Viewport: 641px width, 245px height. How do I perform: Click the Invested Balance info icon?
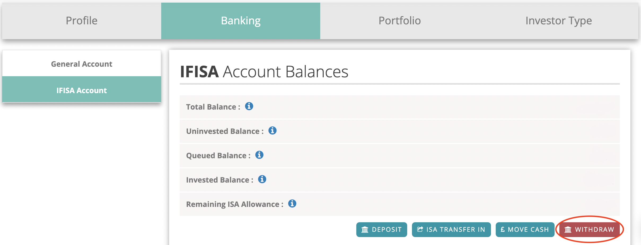[x=262, y=179]
